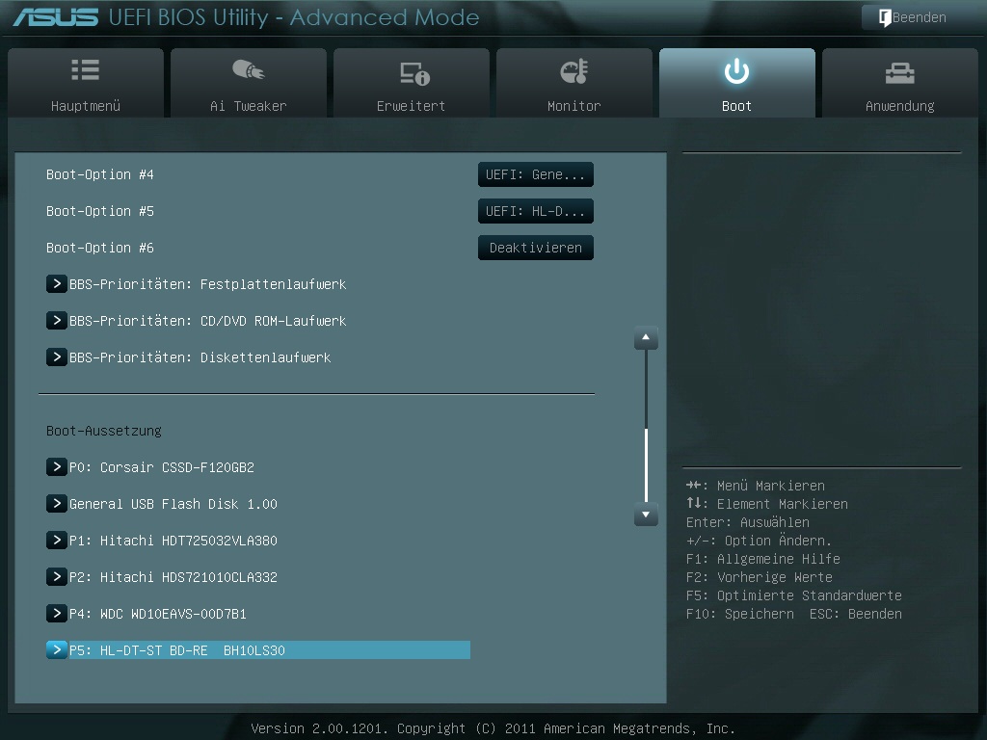The width and height of the screenshot is (987, 740).
Task: Click the Erweitert computer info icon
Action: [414, 73]
